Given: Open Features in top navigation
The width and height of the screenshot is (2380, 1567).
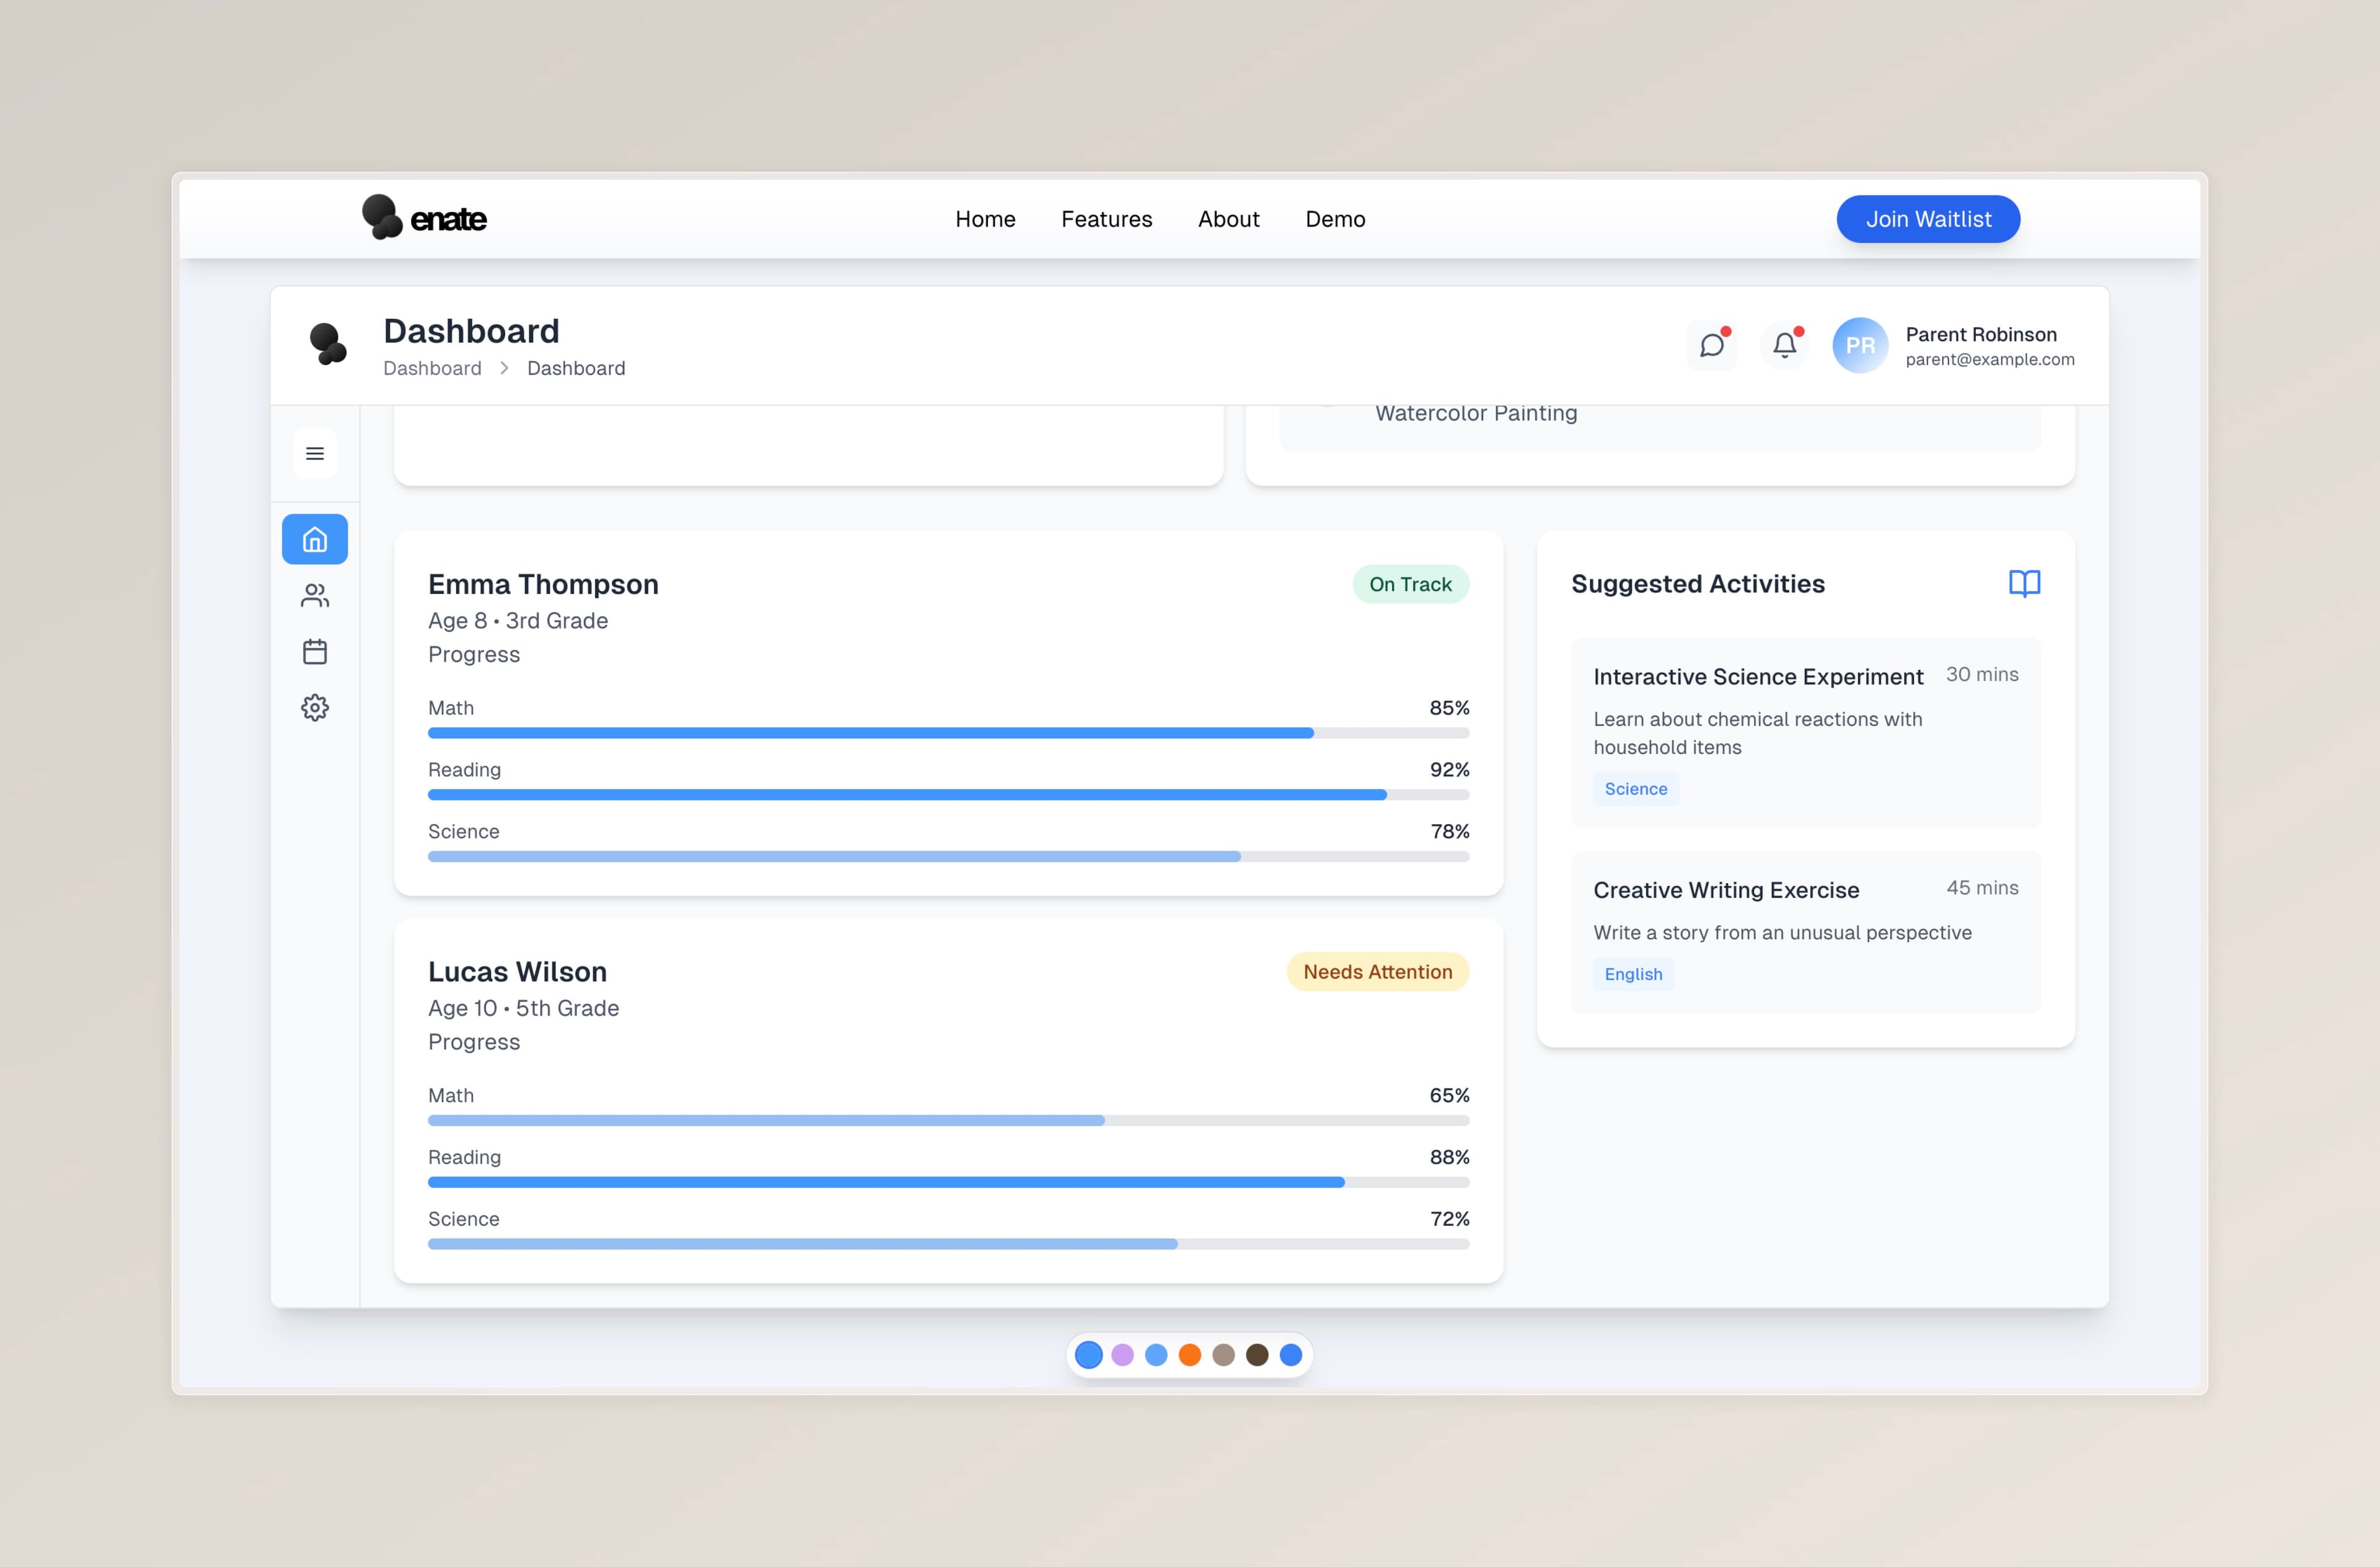Looking at the screenshot, I should (1106, 219).
